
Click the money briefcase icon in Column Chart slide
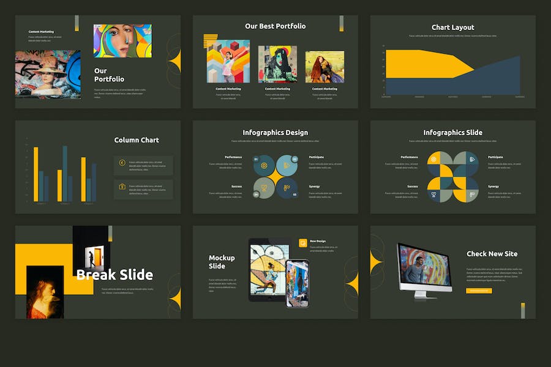(x=122, y=187)
